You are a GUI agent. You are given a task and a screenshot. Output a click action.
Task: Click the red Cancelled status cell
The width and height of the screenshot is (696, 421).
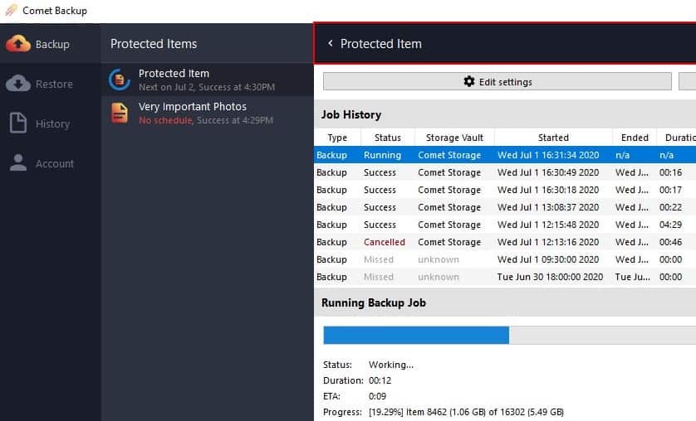pos(385,242)
